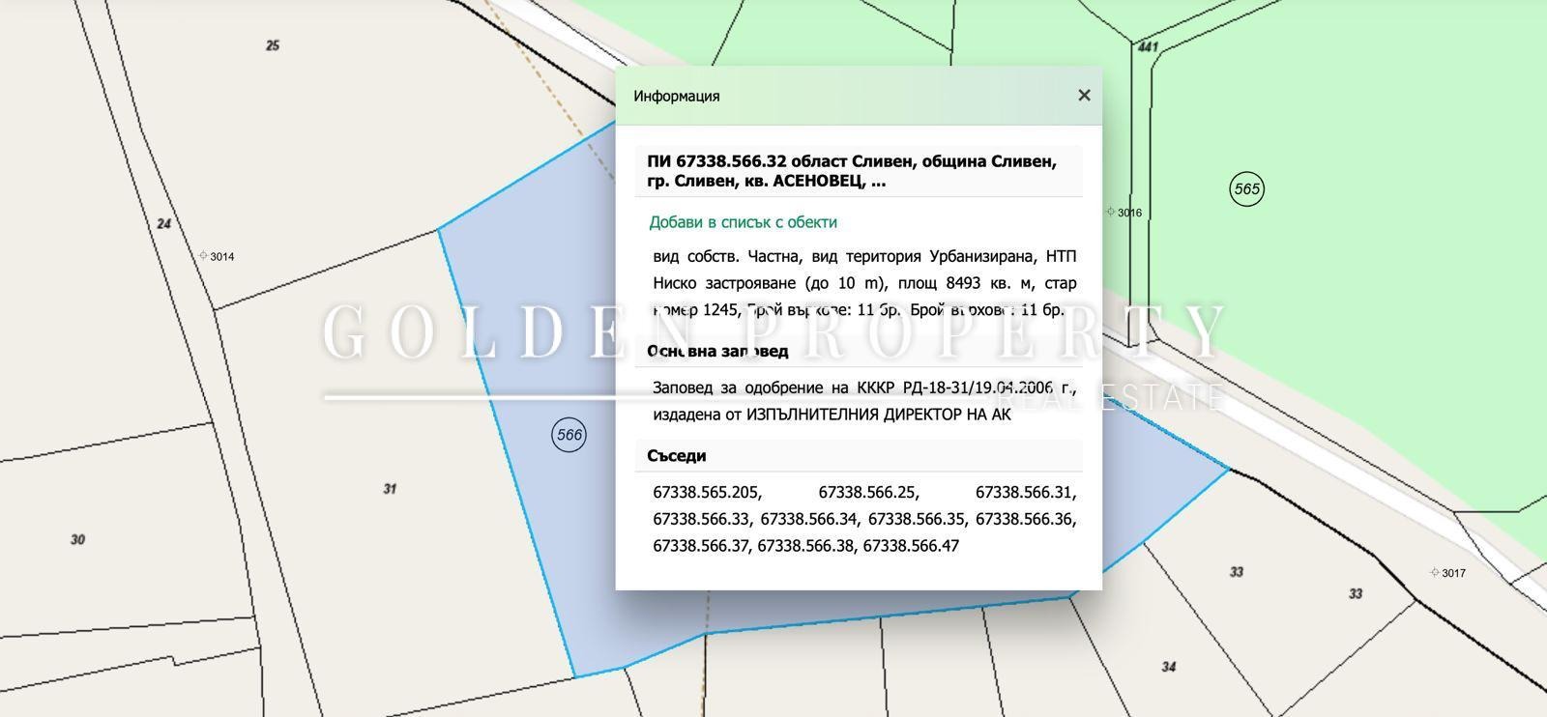Click 'Добави в списък с обекти' link

coord(743,222)
